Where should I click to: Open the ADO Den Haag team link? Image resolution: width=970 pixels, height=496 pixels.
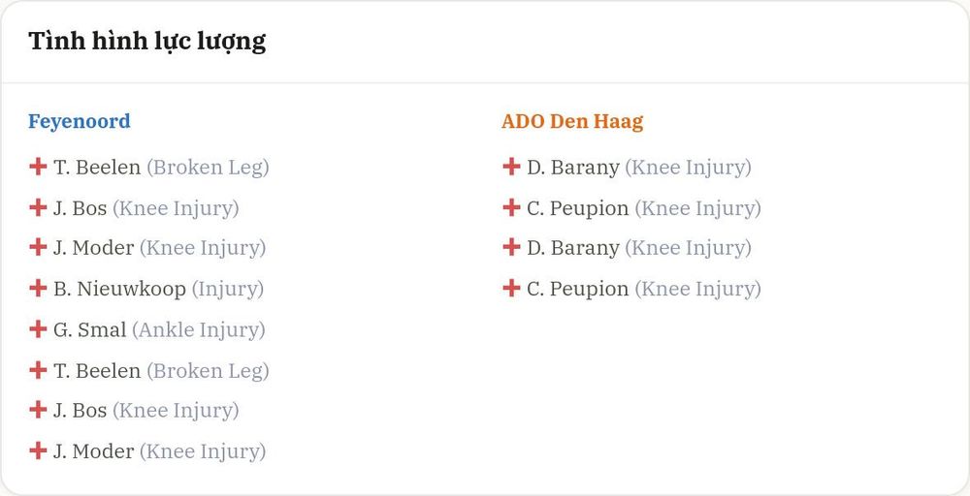point(572,121)
